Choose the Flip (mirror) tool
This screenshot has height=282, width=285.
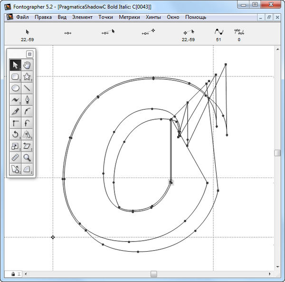click(28, 134)
